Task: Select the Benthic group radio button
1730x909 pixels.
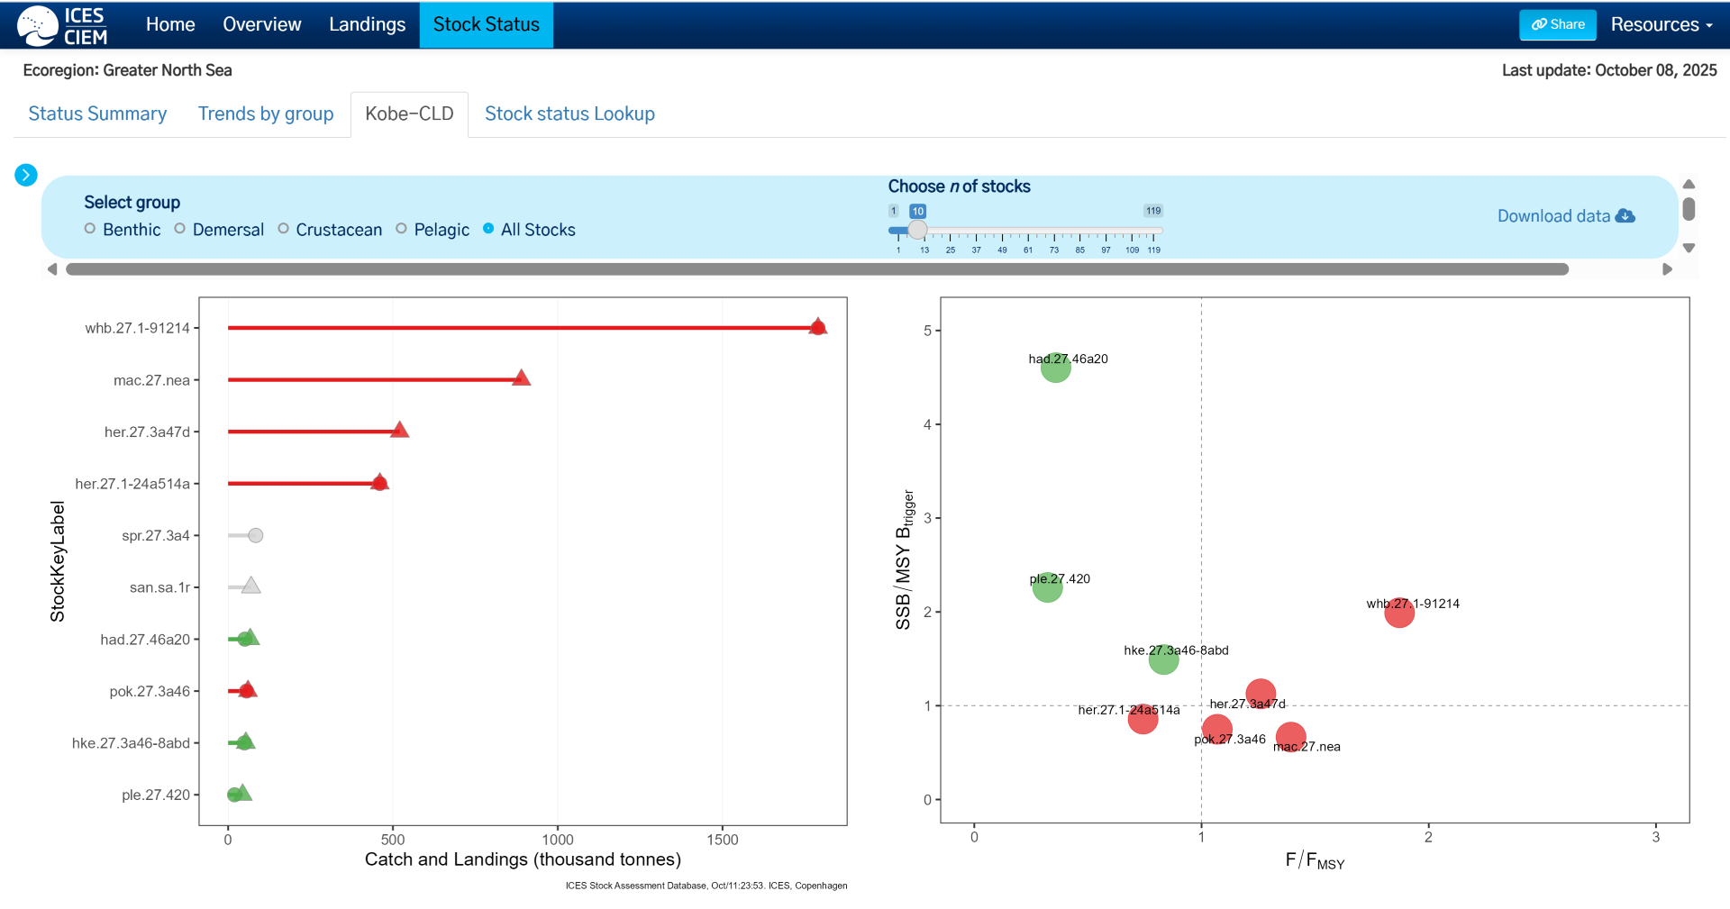Action: (90, 229)
